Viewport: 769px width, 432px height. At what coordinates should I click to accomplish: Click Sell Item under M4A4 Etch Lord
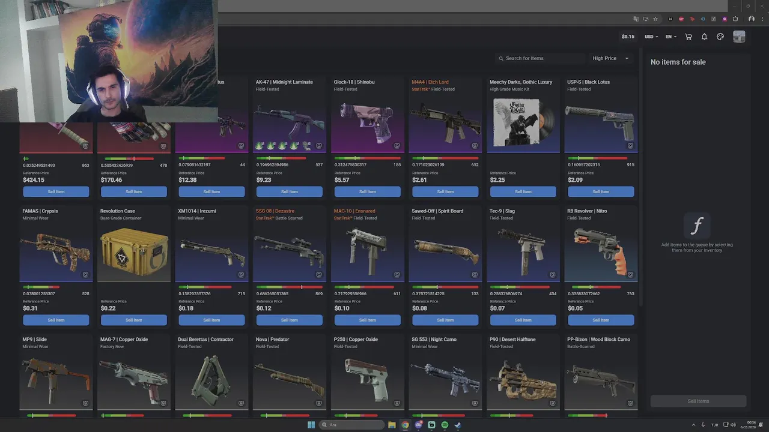tap(445, 191)
